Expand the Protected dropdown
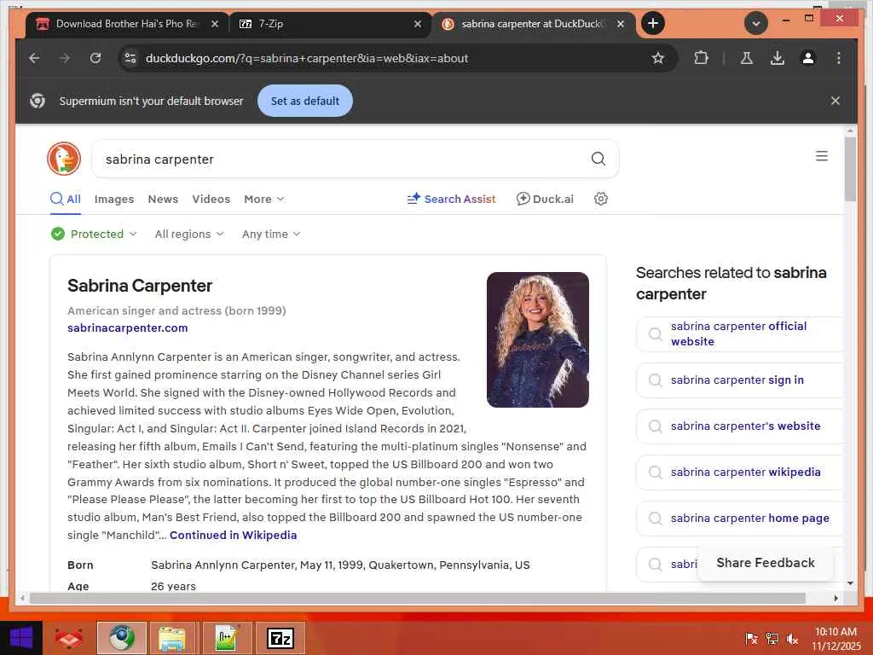This screenshot has width=873, height=655. [94, 234]
